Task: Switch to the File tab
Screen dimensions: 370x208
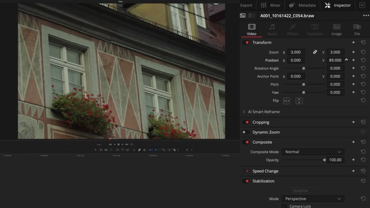Action: pos(357,29)
